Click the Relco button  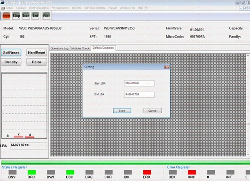coord(37,62)
